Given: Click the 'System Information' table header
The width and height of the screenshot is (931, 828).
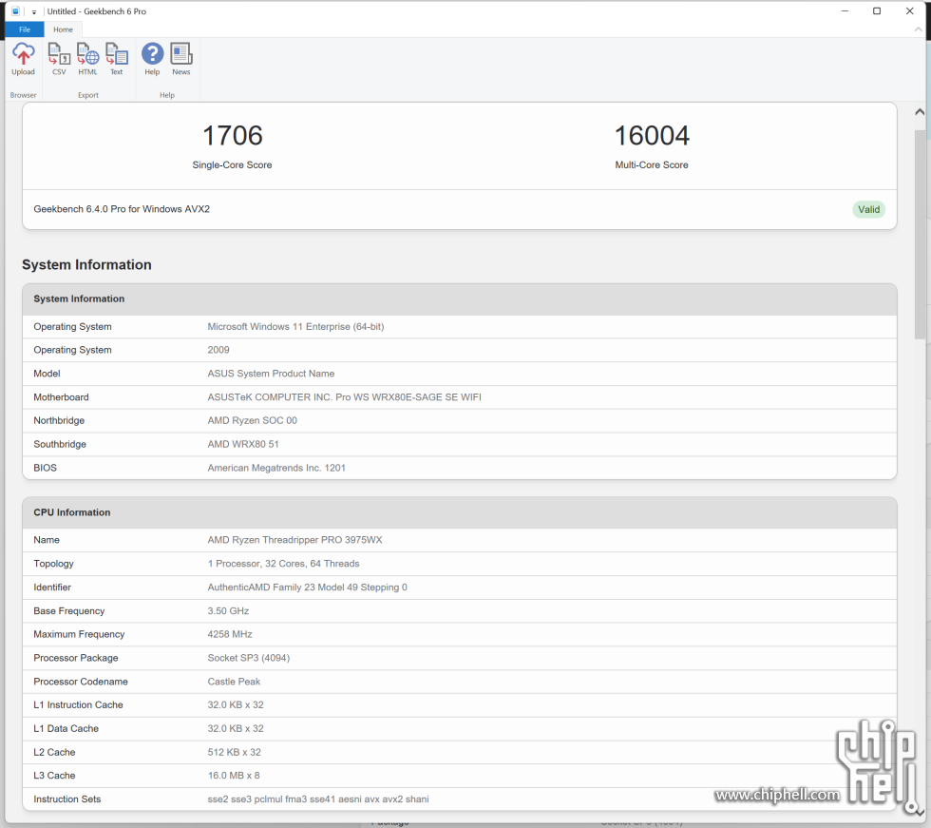Looking at the screenshot, I should click(x=460, y=298).
